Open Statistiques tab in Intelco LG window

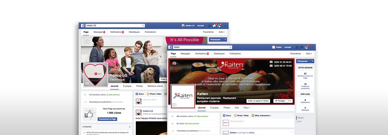pos(134,32)
